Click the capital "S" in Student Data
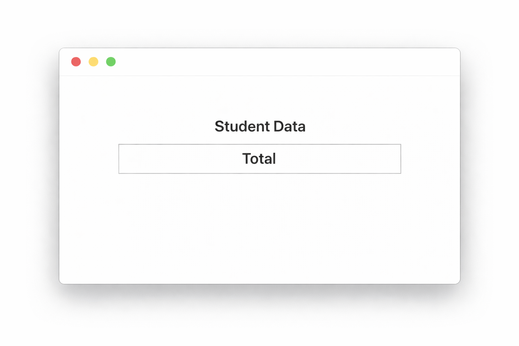519x346 pixels. click(220, 126)
